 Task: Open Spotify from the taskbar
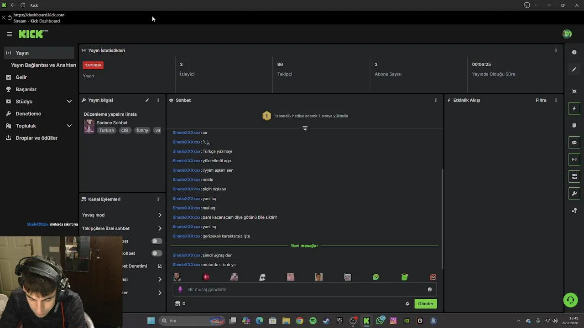[x=313, y=321]
